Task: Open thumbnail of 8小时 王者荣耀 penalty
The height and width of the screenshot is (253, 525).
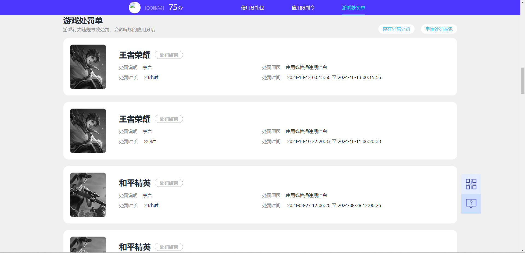Action: click(x=88, y=131)
